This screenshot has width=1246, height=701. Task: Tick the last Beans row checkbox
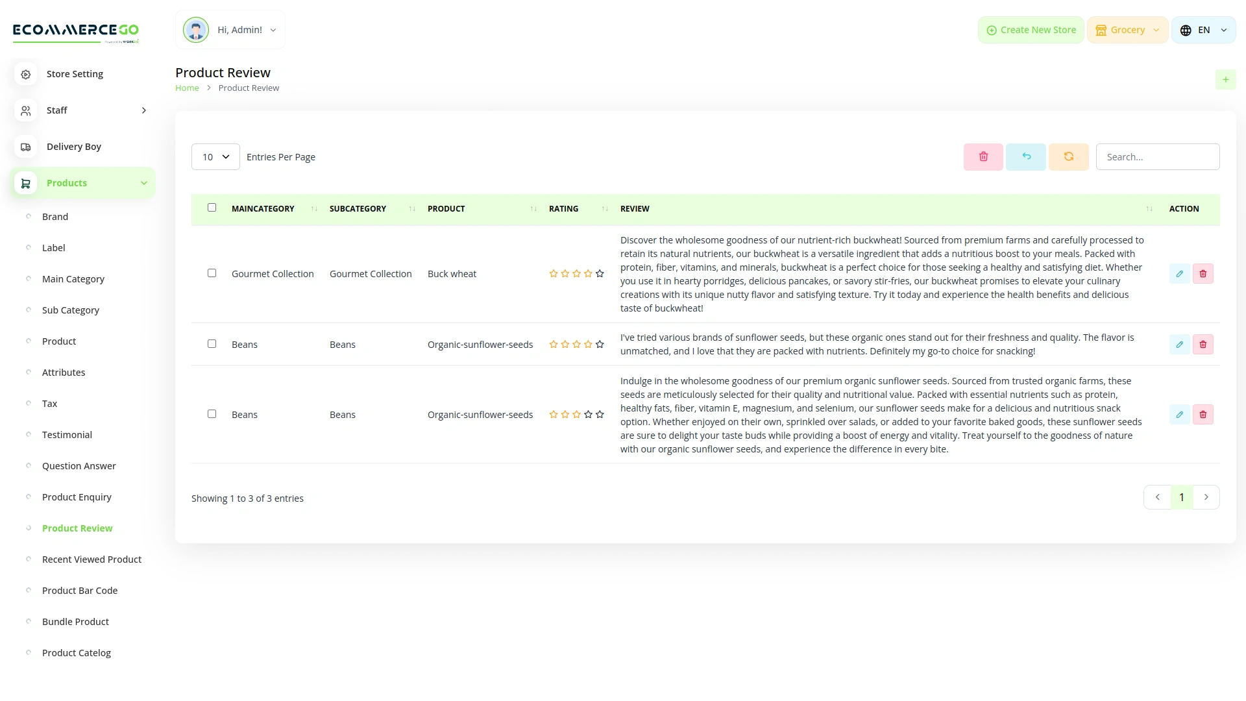(212, 414)
